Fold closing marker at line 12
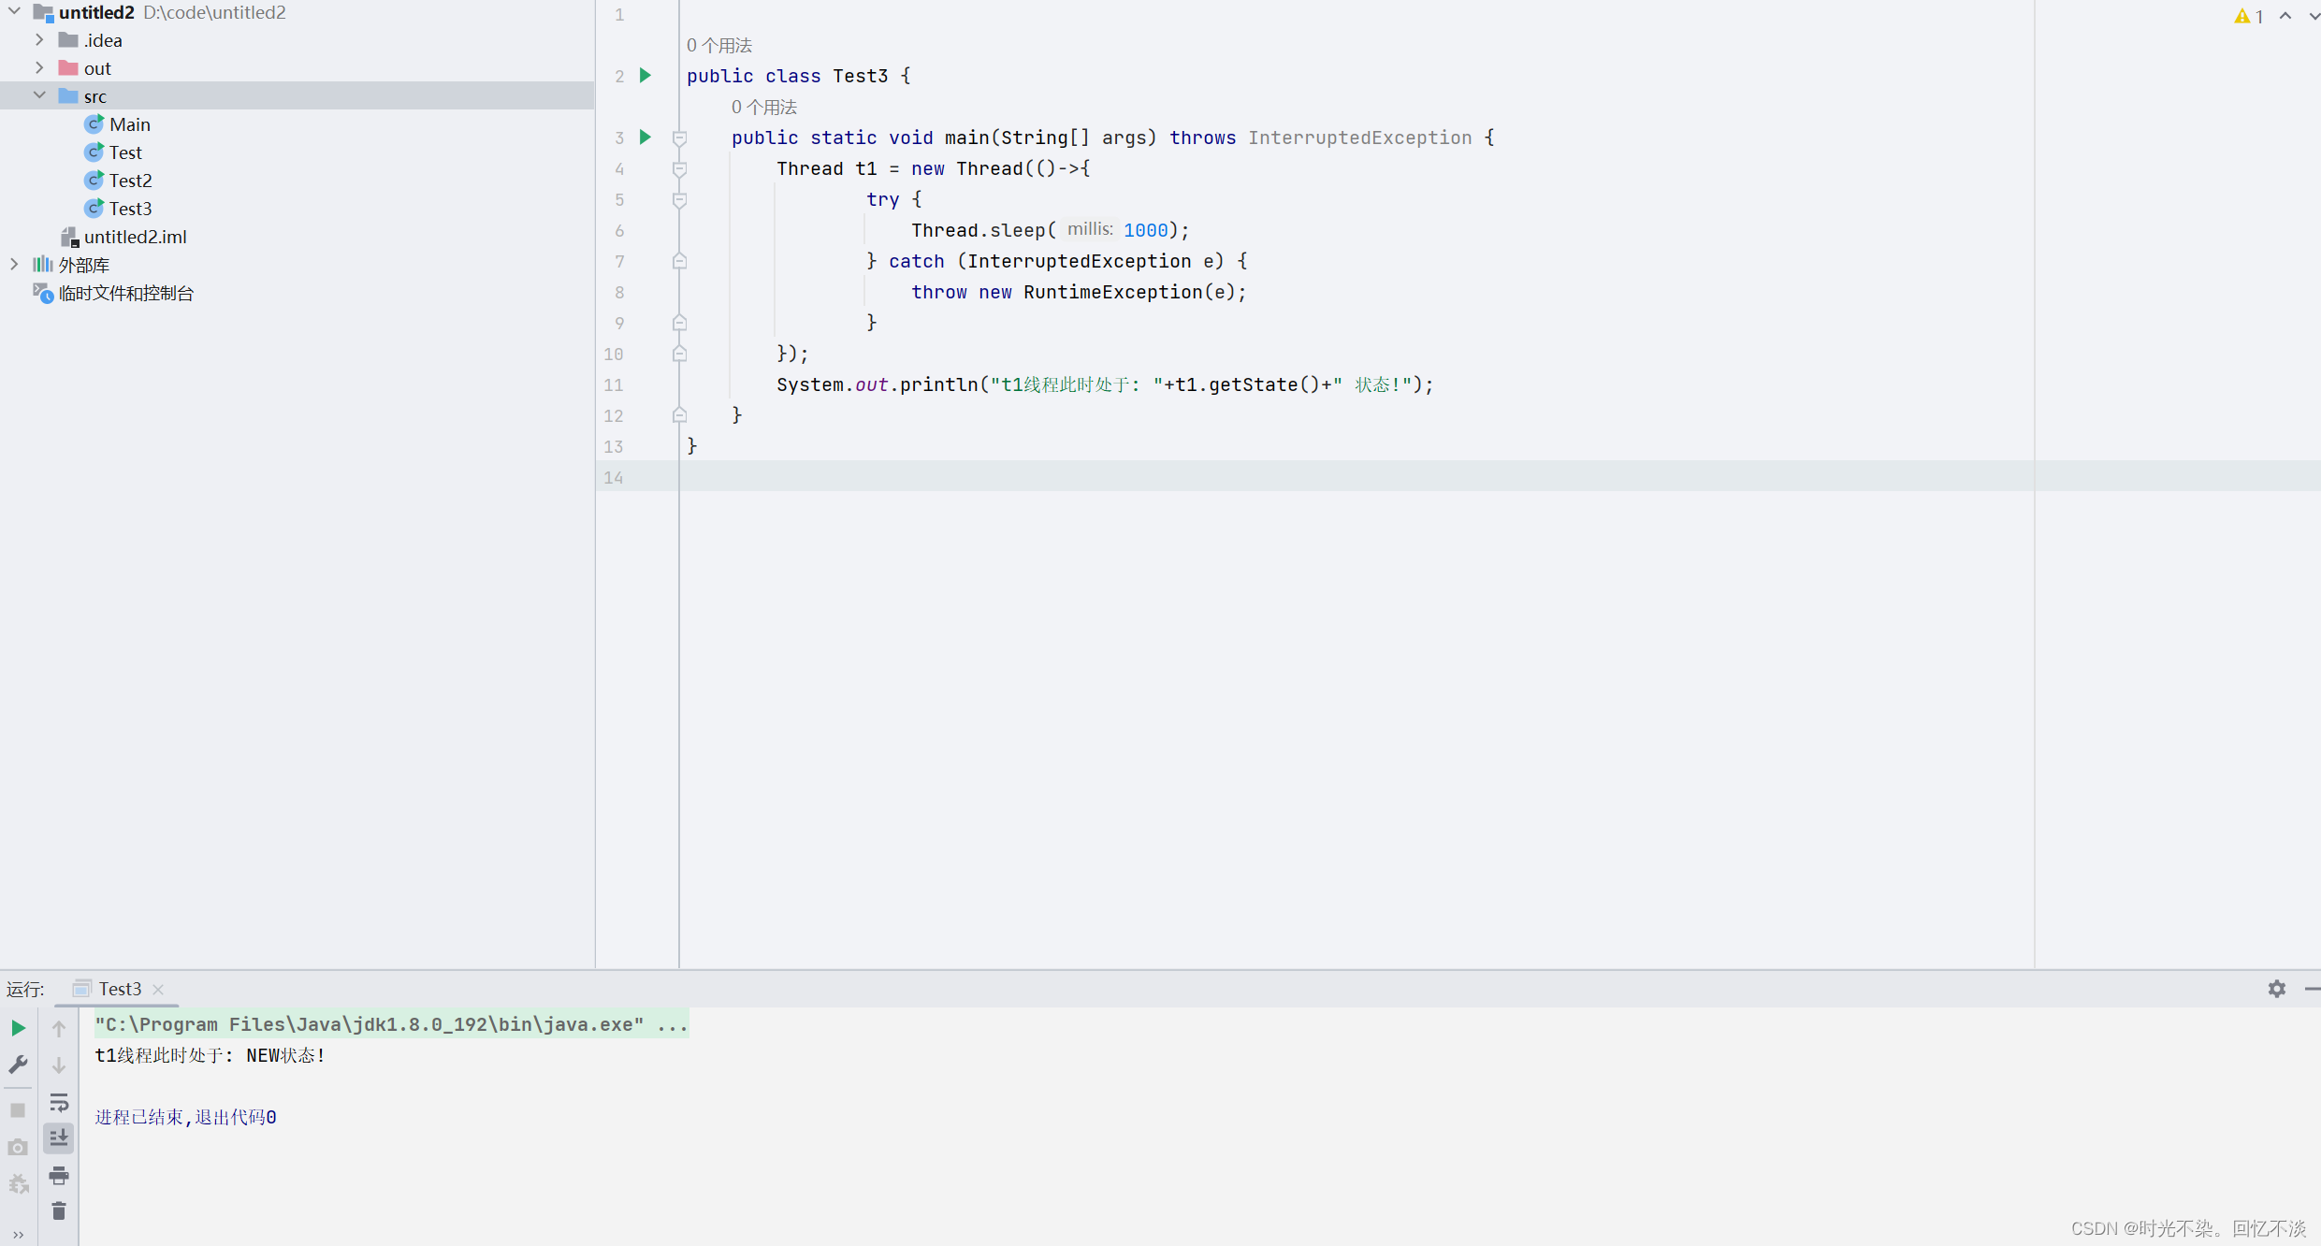 [680, 415]
